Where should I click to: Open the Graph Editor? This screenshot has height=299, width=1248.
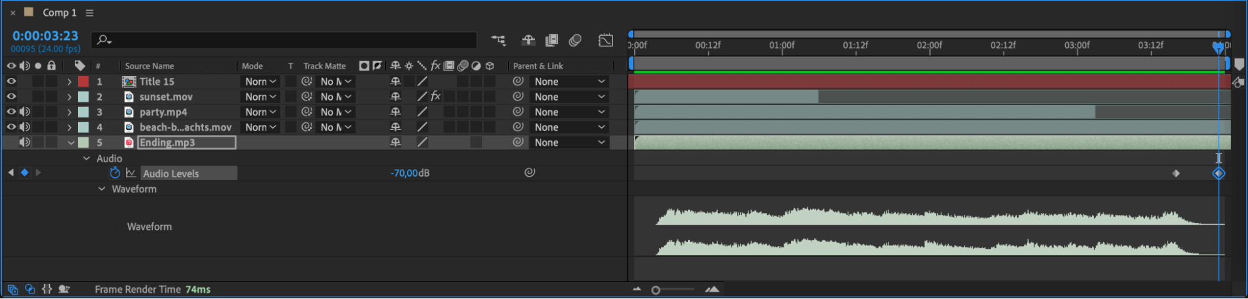(x=606, y=41)
